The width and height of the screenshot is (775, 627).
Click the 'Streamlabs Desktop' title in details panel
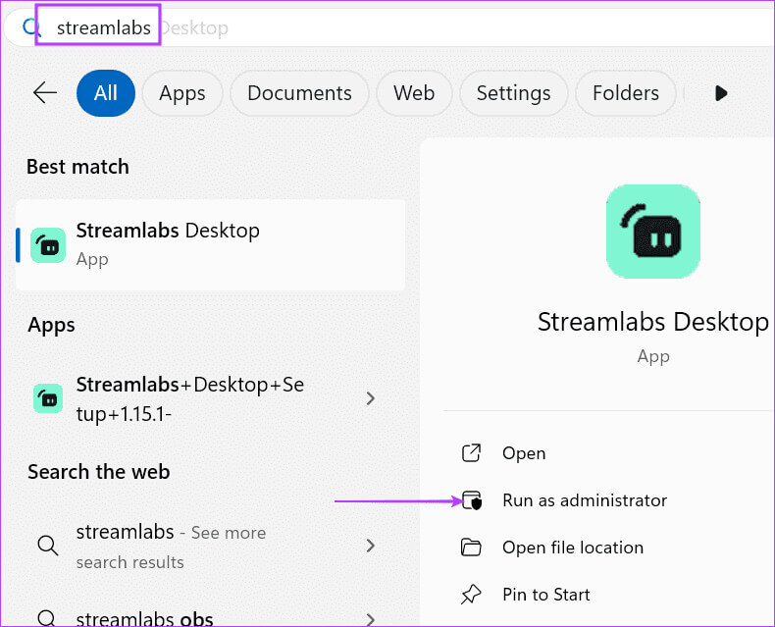653,323
